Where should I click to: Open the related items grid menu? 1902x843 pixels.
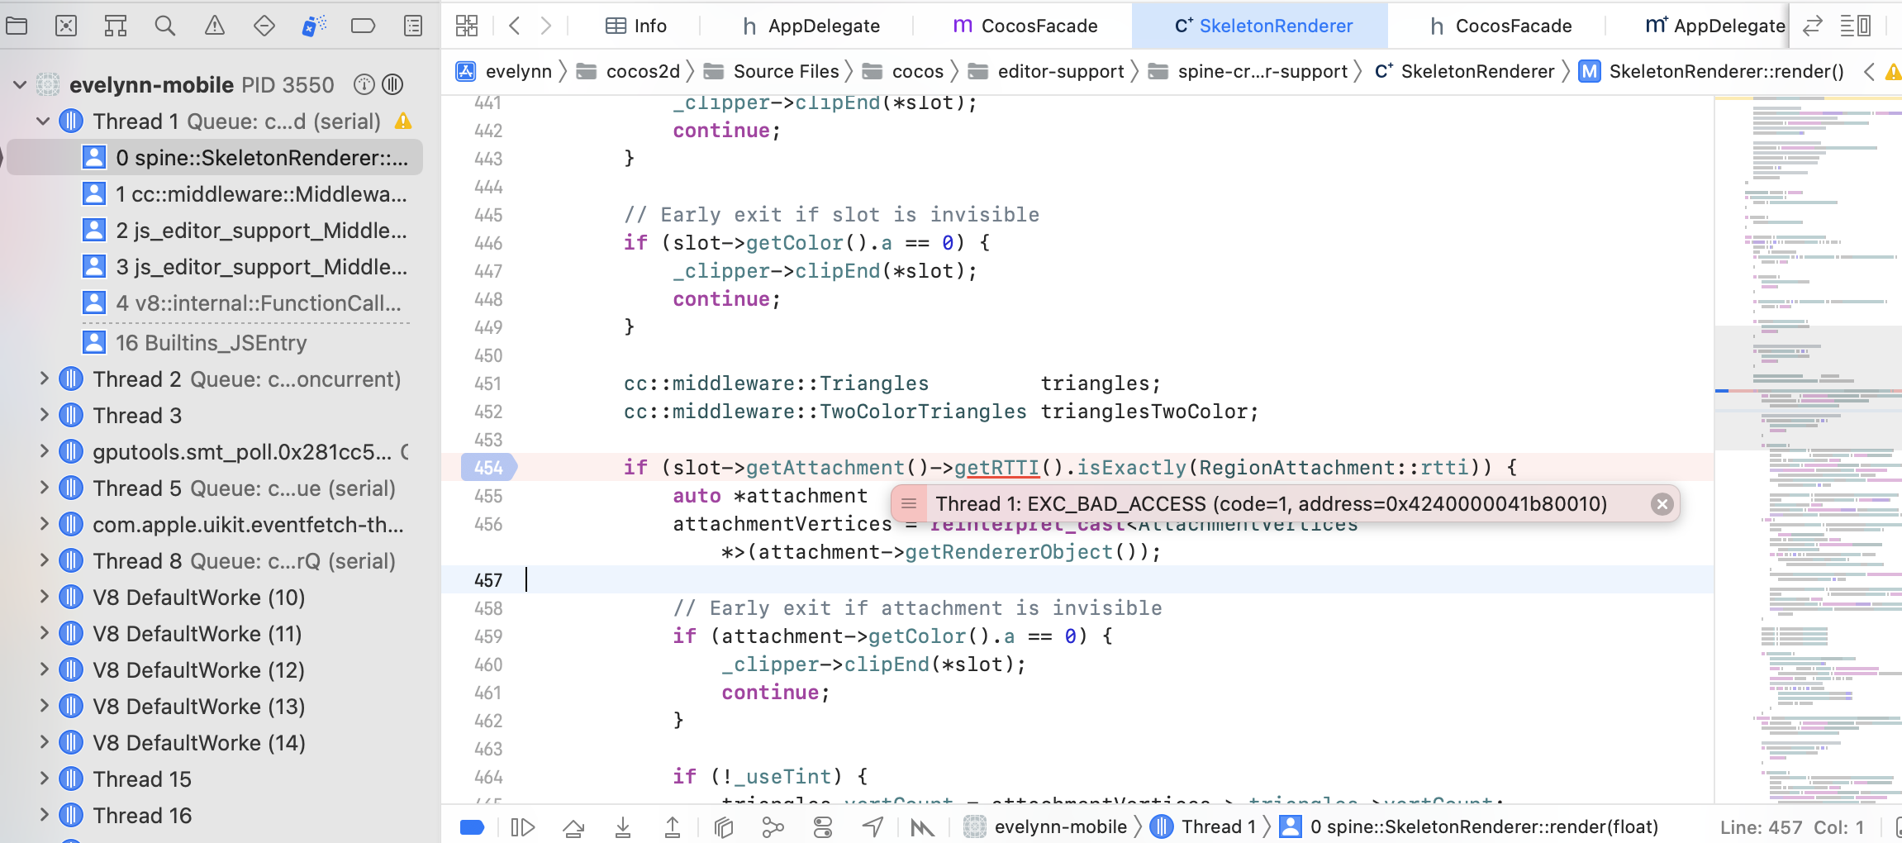point(467,26)
